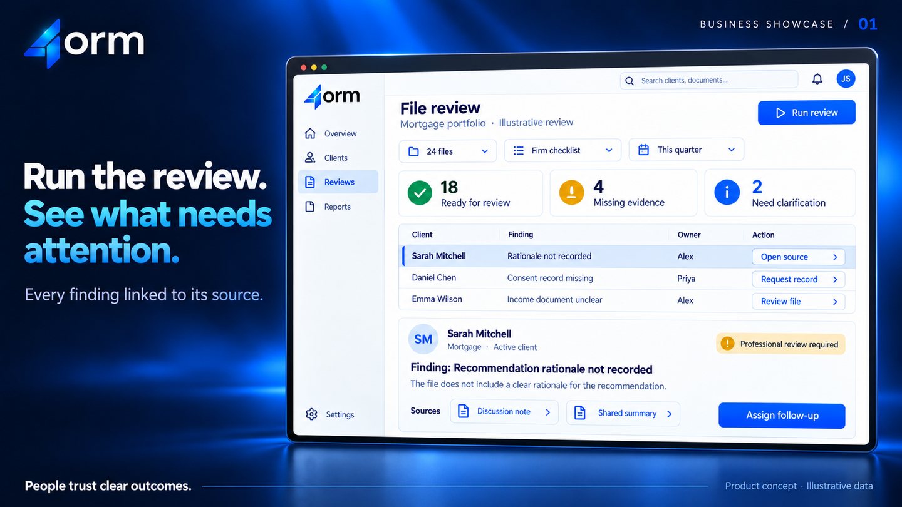Screen dimensions: 902x507
Task: Click the checklist icon in the Firm checklist filter
Action: click(519, 150)
